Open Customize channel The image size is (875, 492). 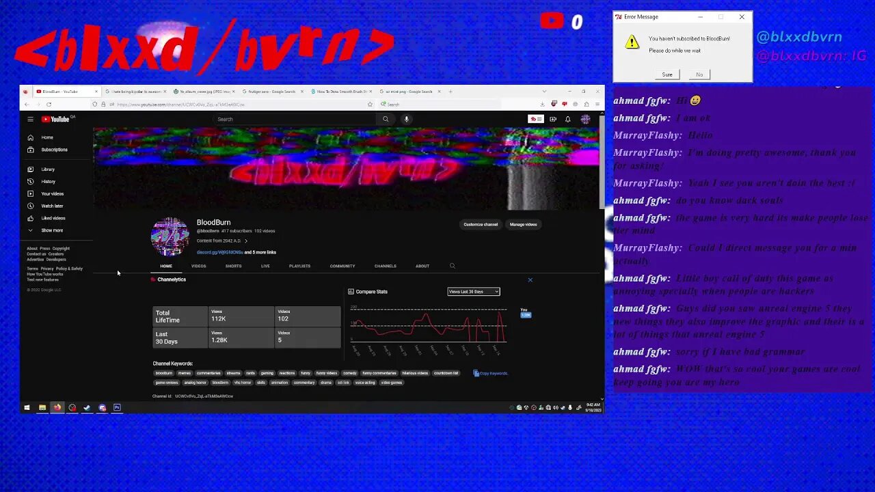(481, 224)
